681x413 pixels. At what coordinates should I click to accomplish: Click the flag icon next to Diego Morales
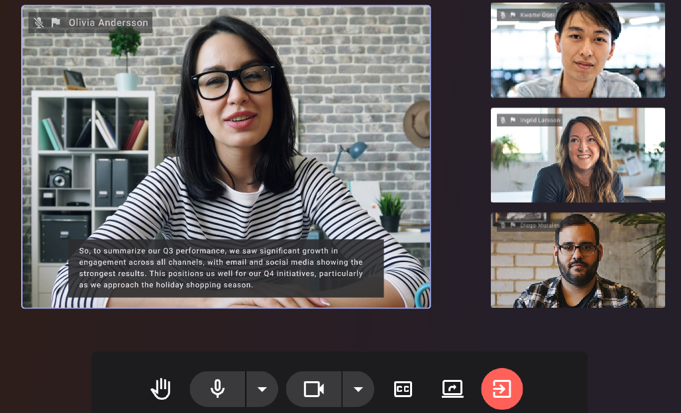point(513,225)
